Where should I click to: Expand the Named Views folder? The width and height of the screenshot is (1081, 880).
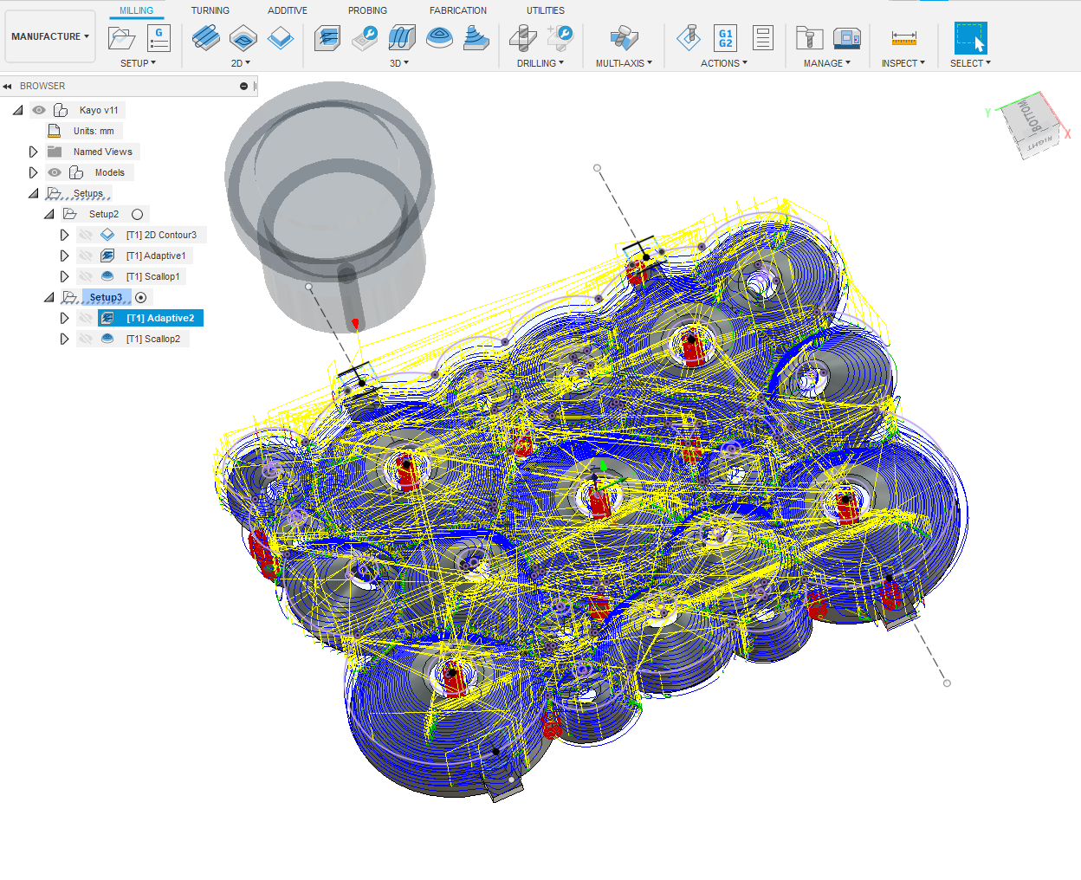point(34,152)
